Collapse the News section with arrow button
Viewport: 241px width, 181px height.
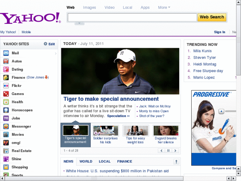176,162
